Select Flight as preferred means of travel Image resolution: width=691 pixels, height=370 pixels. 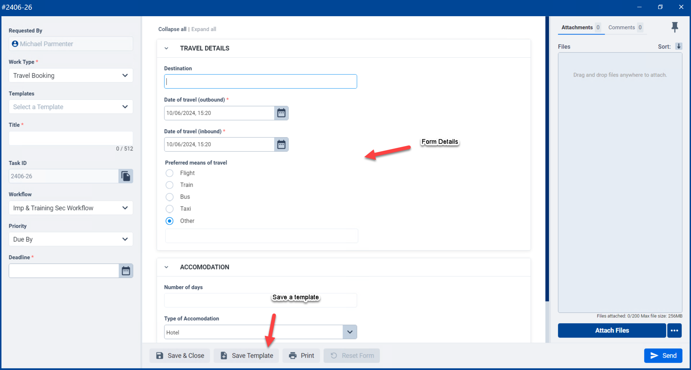point(170,173)
